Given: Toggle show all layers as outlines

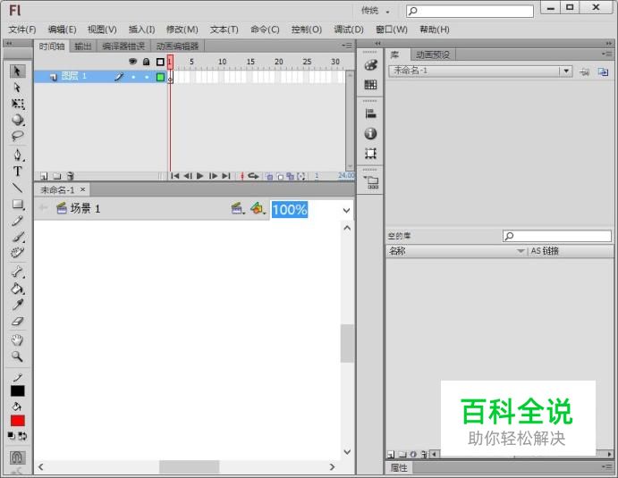Looking at the screenshot, I should click(160, 62).
